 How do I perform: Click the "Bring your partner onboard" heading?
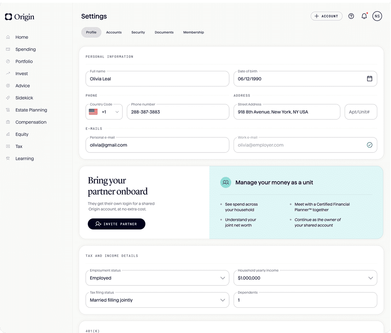(x=118, y=186)
